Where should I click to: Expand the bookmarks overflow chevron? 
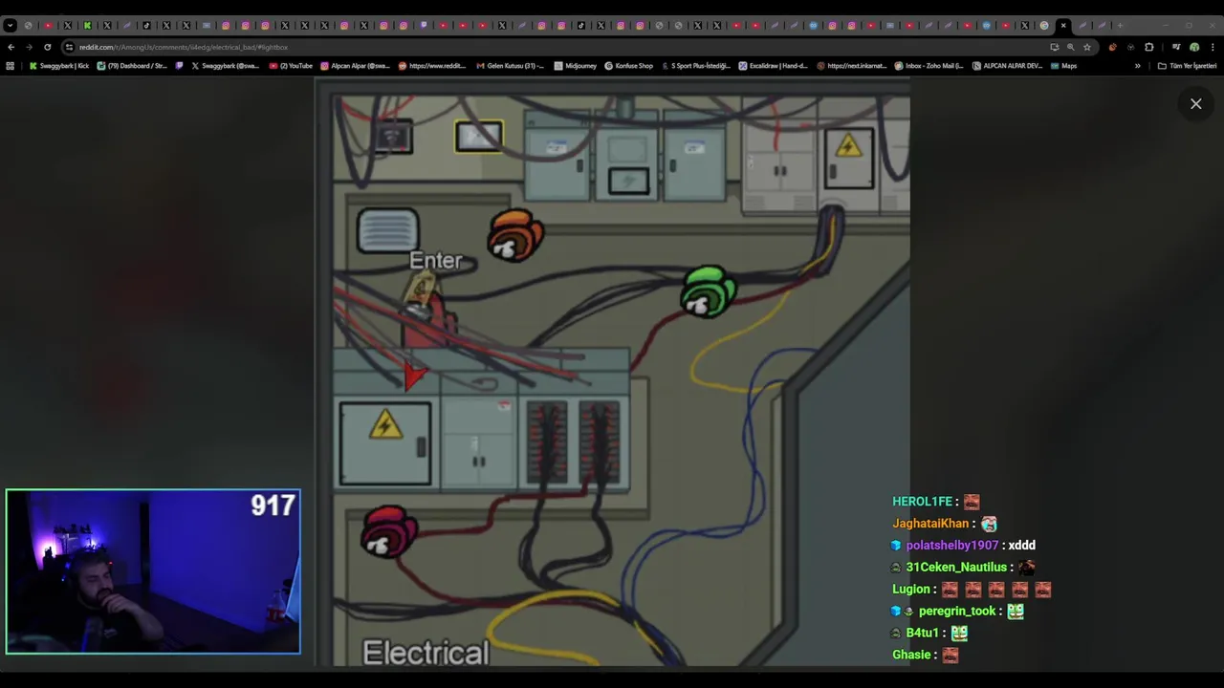[x=1137, y=66]
